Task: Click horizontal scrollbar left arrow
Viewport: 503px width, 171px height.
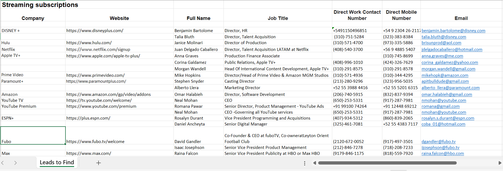Action: (x=314, y=163)
